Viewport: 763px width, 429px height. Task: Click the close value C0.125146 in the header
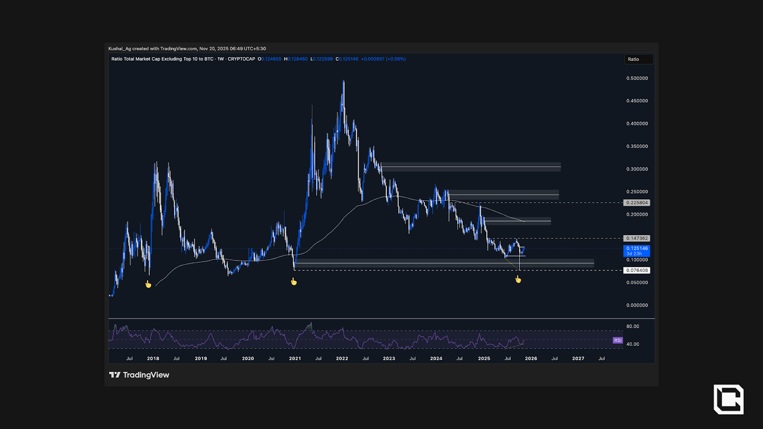[x=347, y=59]
